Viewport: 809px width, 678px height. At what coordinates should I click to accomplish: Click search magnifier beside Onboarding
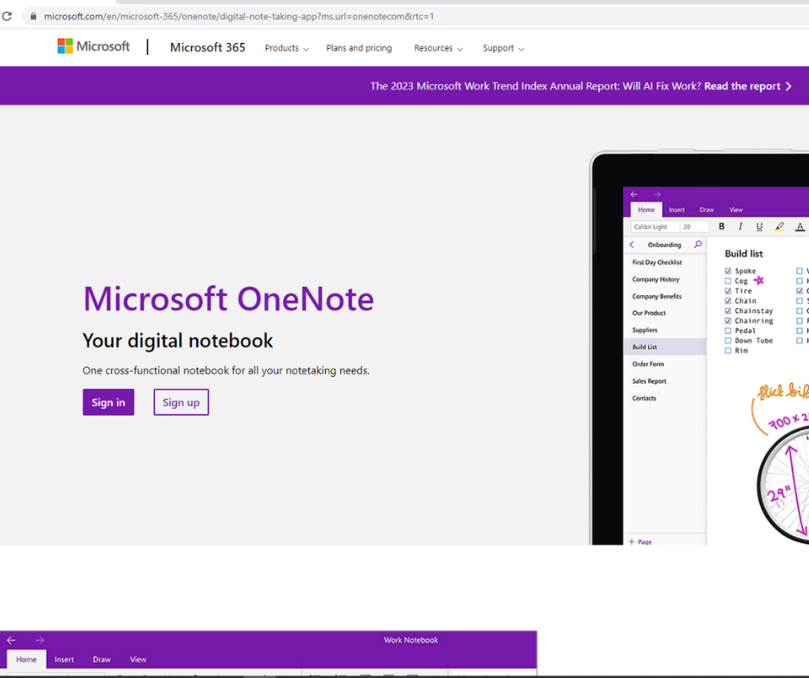[x=698, y=244]
